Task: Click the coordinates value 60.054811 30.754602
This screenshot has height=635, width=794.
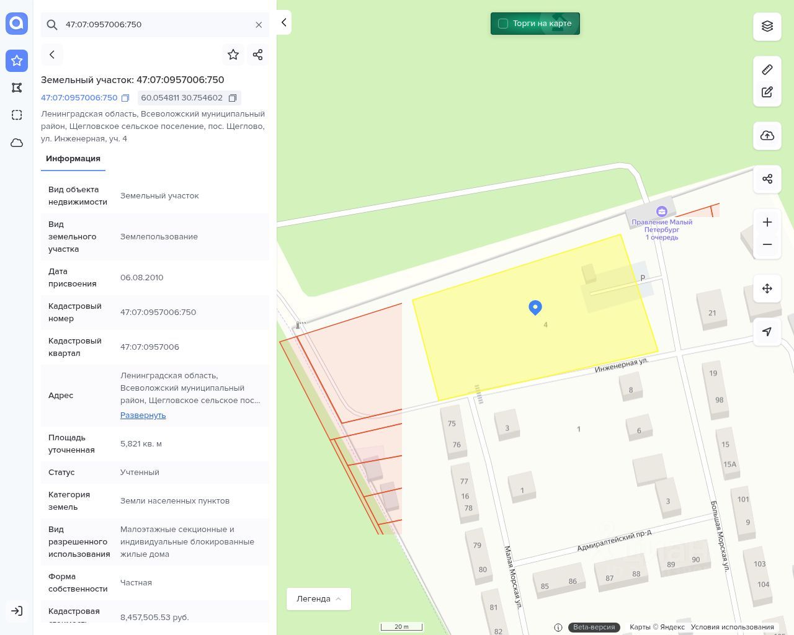Action: click(182, 98)
